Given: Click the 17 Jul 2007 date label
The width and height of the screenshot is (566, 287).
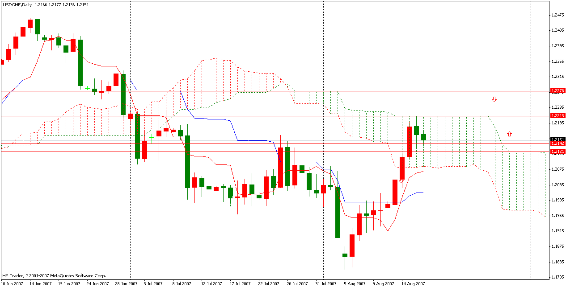Looking at the screenshot, I should tap(240, 283).
